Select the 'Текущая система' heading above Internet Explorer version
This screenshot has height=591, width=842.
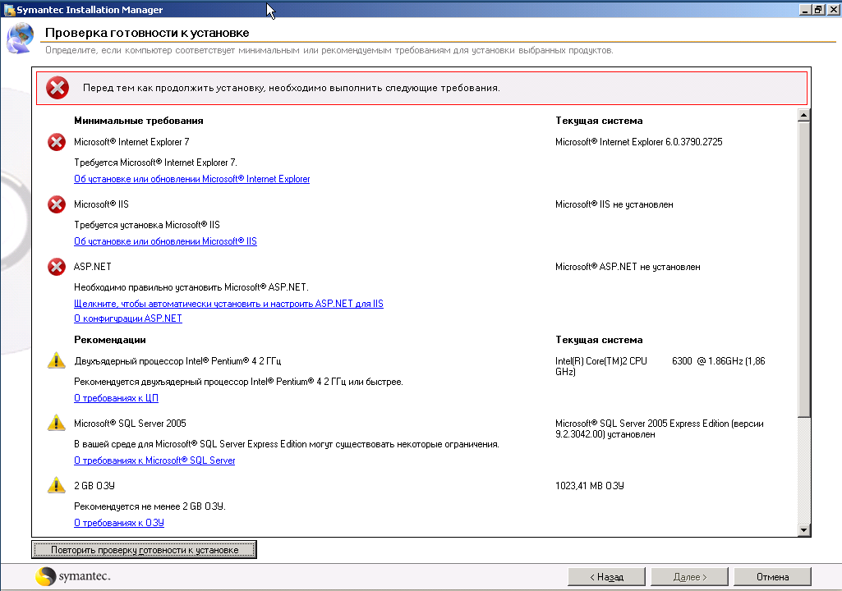pos(600,121)
